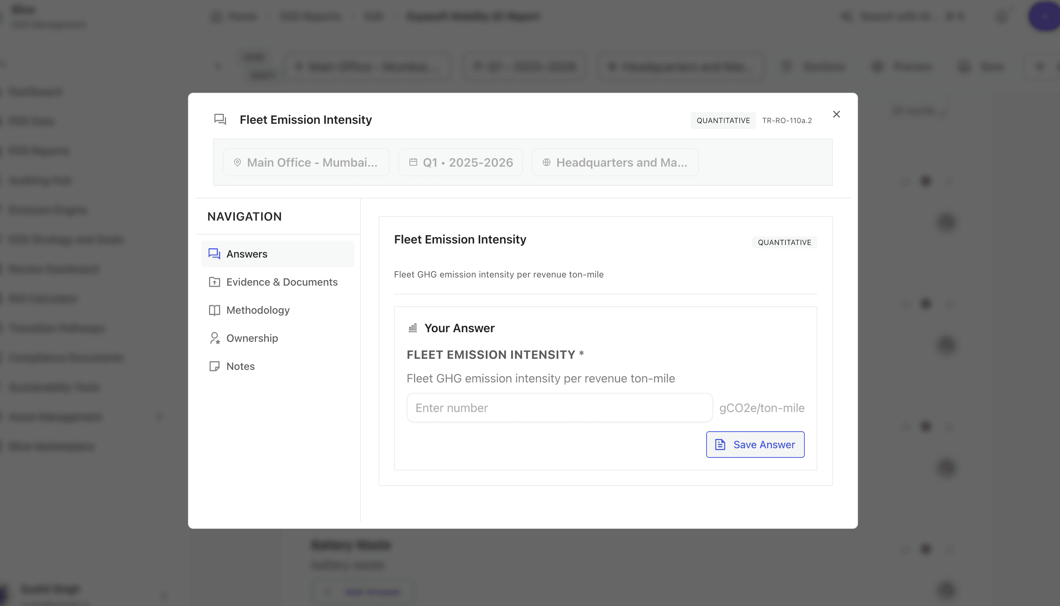1060x606 pixels.
Task: Focus the Enter number input field
Action: click(560, 408)
